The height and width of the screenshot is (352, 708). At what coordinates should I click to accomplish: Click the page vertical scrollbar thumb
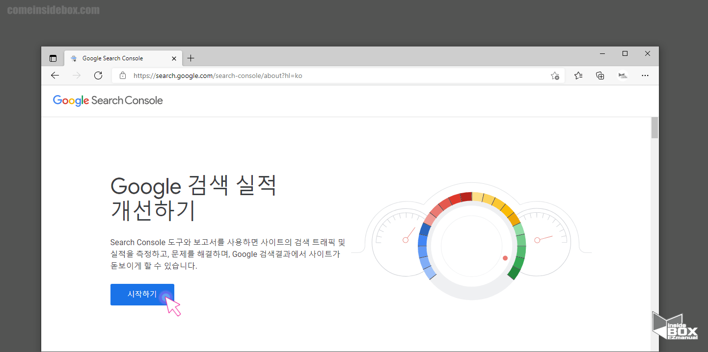[x=654, y=128]
